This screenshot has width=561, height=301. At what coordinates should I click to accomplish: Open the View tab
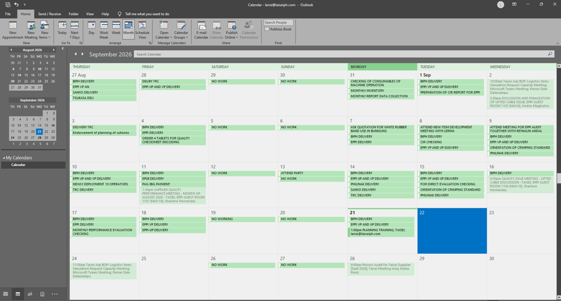tap(90, 14)
